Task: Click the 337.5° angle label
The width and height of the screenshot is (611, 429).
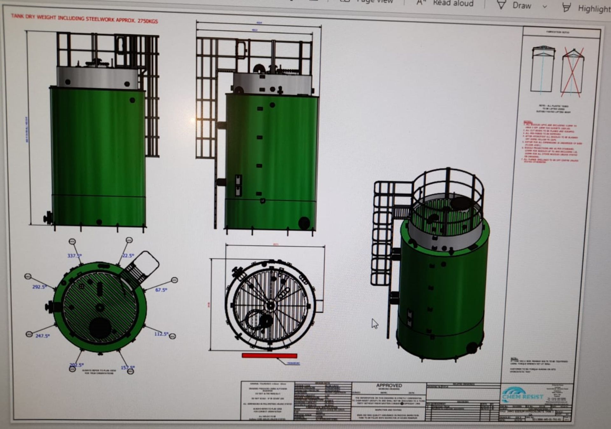Action: pyautogui.click(x=74, y=255)
